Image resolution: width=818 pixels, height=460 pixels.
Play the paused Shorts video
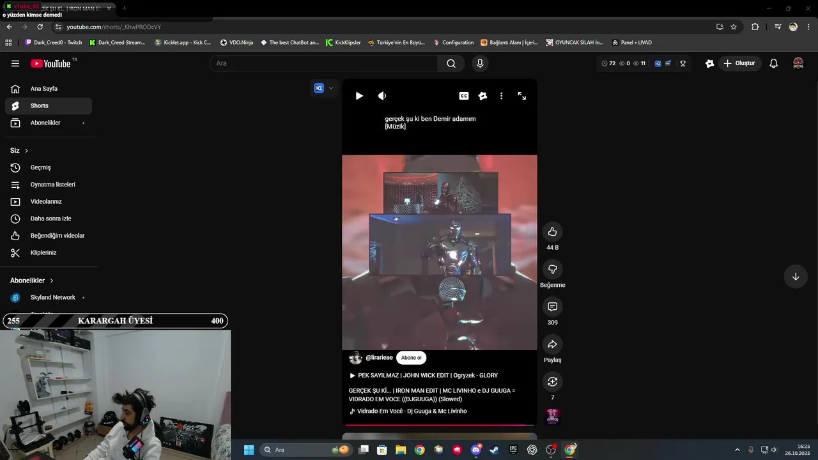[x=359, y=96]
